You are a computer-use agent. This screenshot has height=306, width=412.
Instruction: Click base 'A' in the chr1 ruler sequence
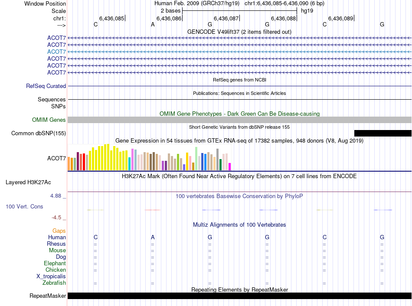(x=153, y=24)
